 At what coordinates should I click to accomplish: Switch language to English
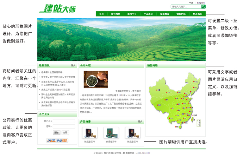click(x=201, y=2)
